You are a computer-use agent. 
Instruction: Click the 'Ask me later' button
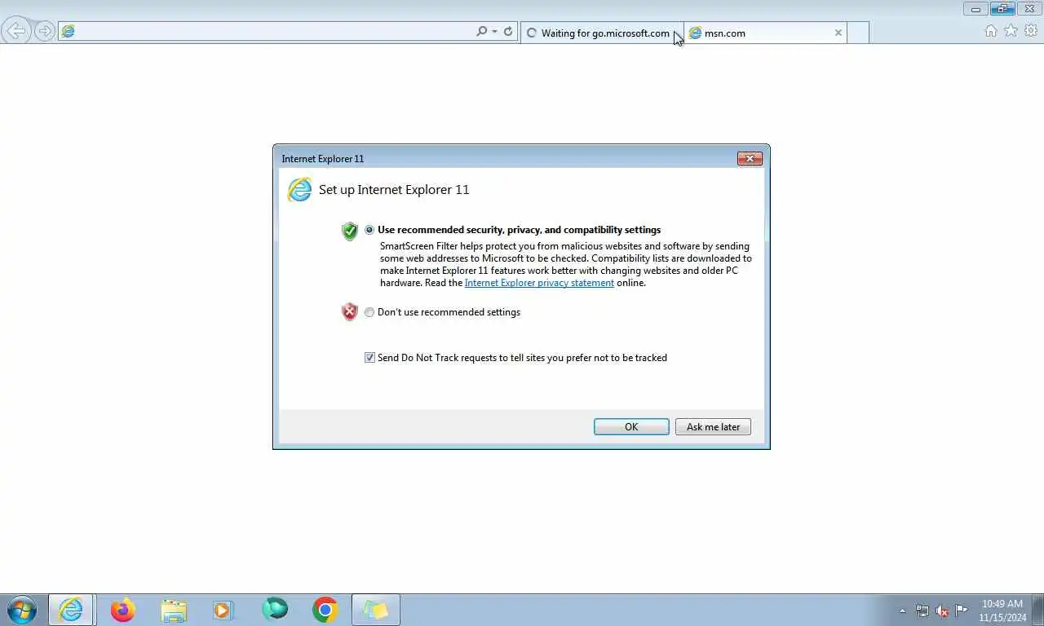click(x=713, y=427)
